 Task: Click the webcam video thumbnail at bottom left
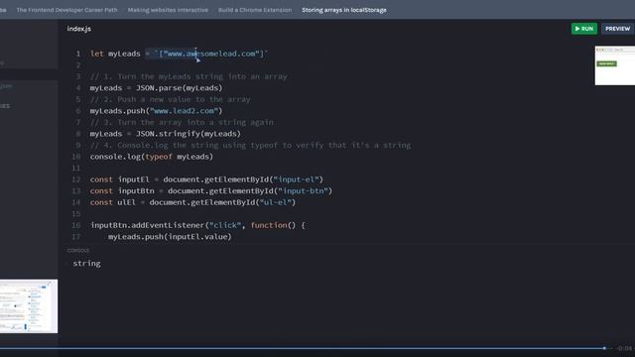coord(29,306)
